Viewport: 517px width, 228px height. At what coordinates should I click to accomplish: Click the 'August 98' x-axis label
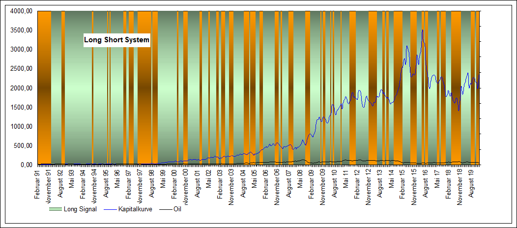(x=151, y=183)
